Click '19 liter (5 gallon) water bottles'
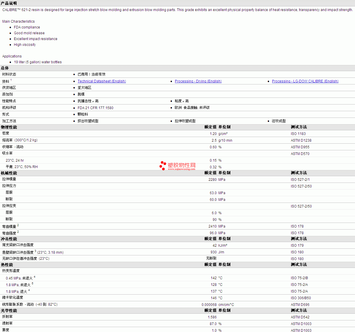The width and height of the screenshot is (355, 332). [38, 62]
